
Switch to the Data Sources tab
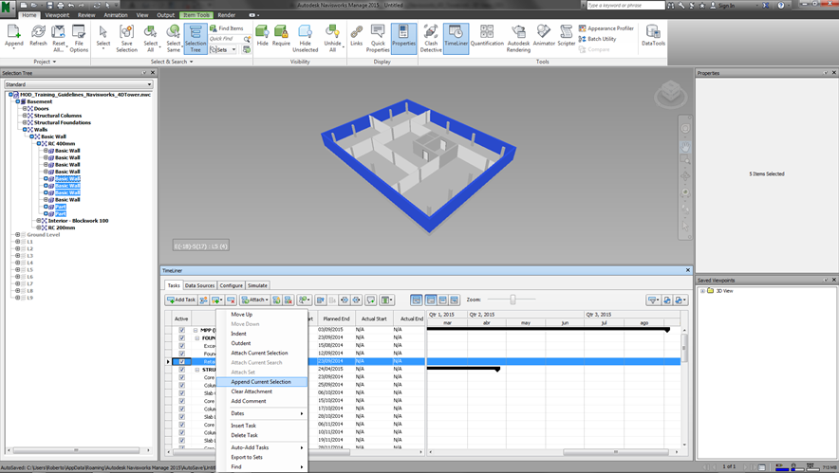[199, 285]
